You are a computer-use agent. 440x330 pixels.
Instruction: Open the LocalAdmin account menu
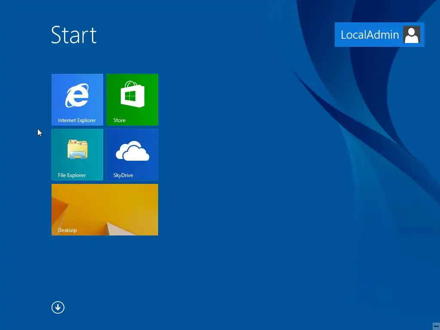(x=379, y=34)
